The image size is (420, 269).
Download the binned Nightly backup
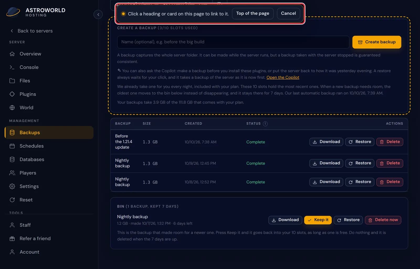[x=285, y=220]
